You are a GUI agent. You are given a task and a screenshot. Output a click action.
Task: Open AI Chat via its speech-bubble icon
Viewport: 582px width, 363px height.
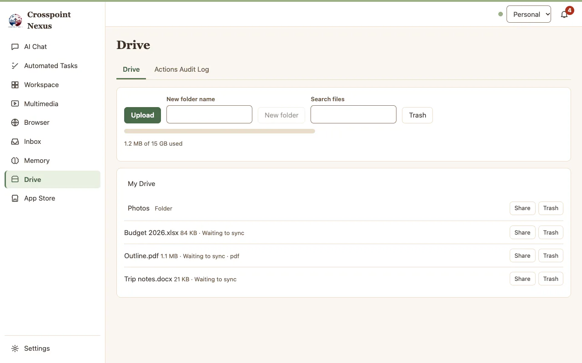[x=15, y=47]
